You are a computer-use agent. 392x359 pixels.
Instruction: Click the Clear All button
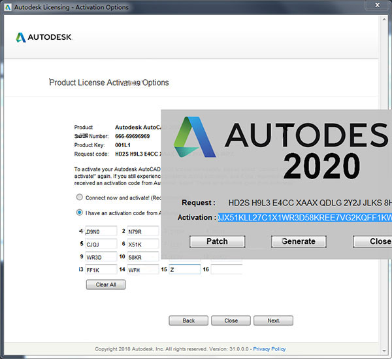(105, 284)
